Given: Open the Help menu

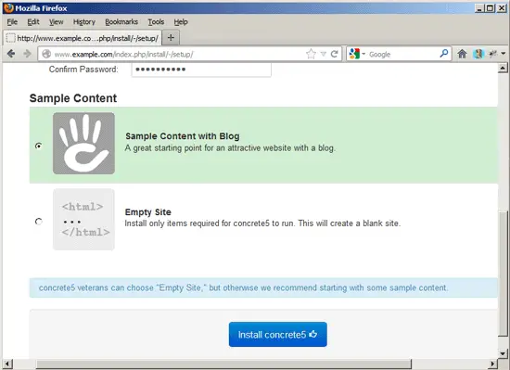Looking at the screenshot, I should pyautogui.click(x=181, y=21).
